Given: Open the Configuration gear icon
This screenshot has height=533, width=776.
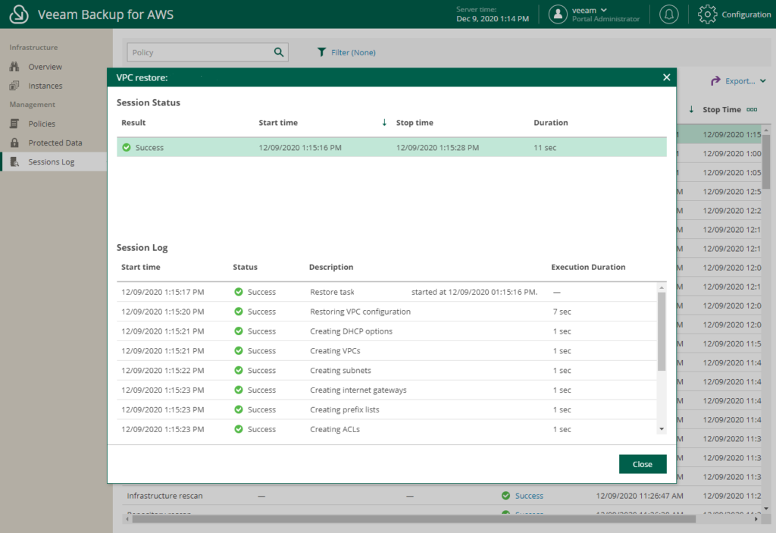Looking at the screenshot, I should 707,14.
